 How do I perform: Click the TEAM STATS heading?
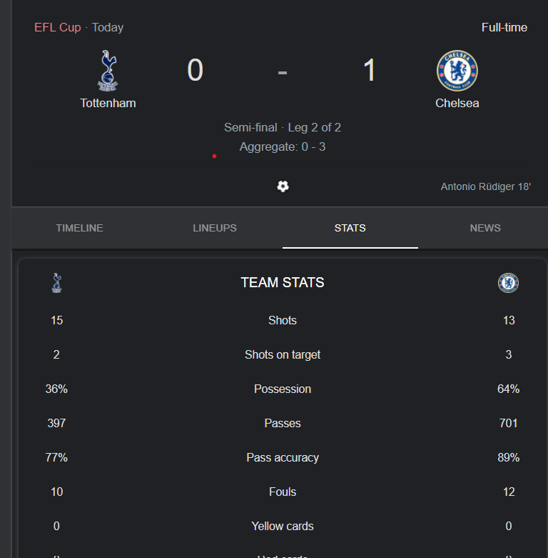(283, 282)
